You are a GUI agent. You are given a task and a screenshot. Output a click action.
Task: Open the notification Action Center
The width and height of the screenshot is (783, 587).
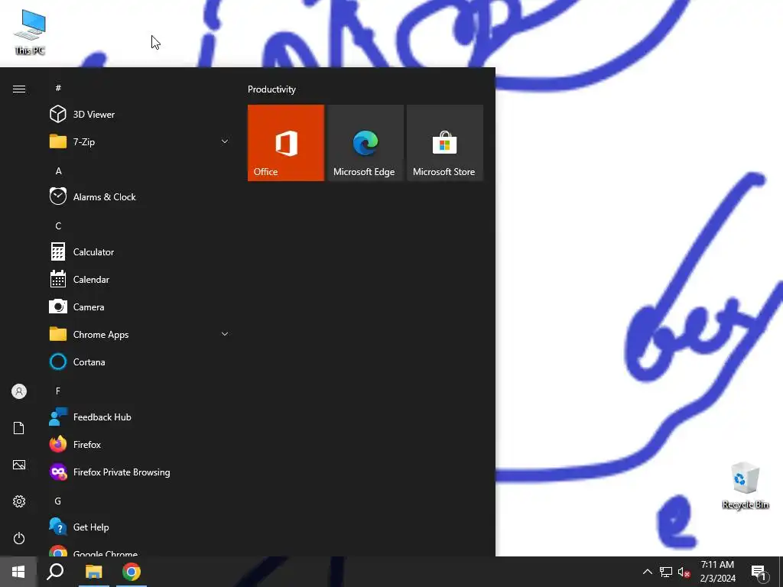tap(759, 572)
